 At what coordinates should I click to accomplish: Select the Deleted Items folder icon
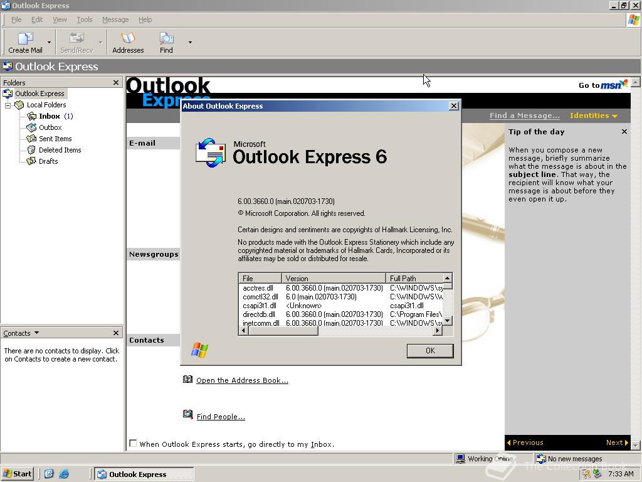(31, 150)
